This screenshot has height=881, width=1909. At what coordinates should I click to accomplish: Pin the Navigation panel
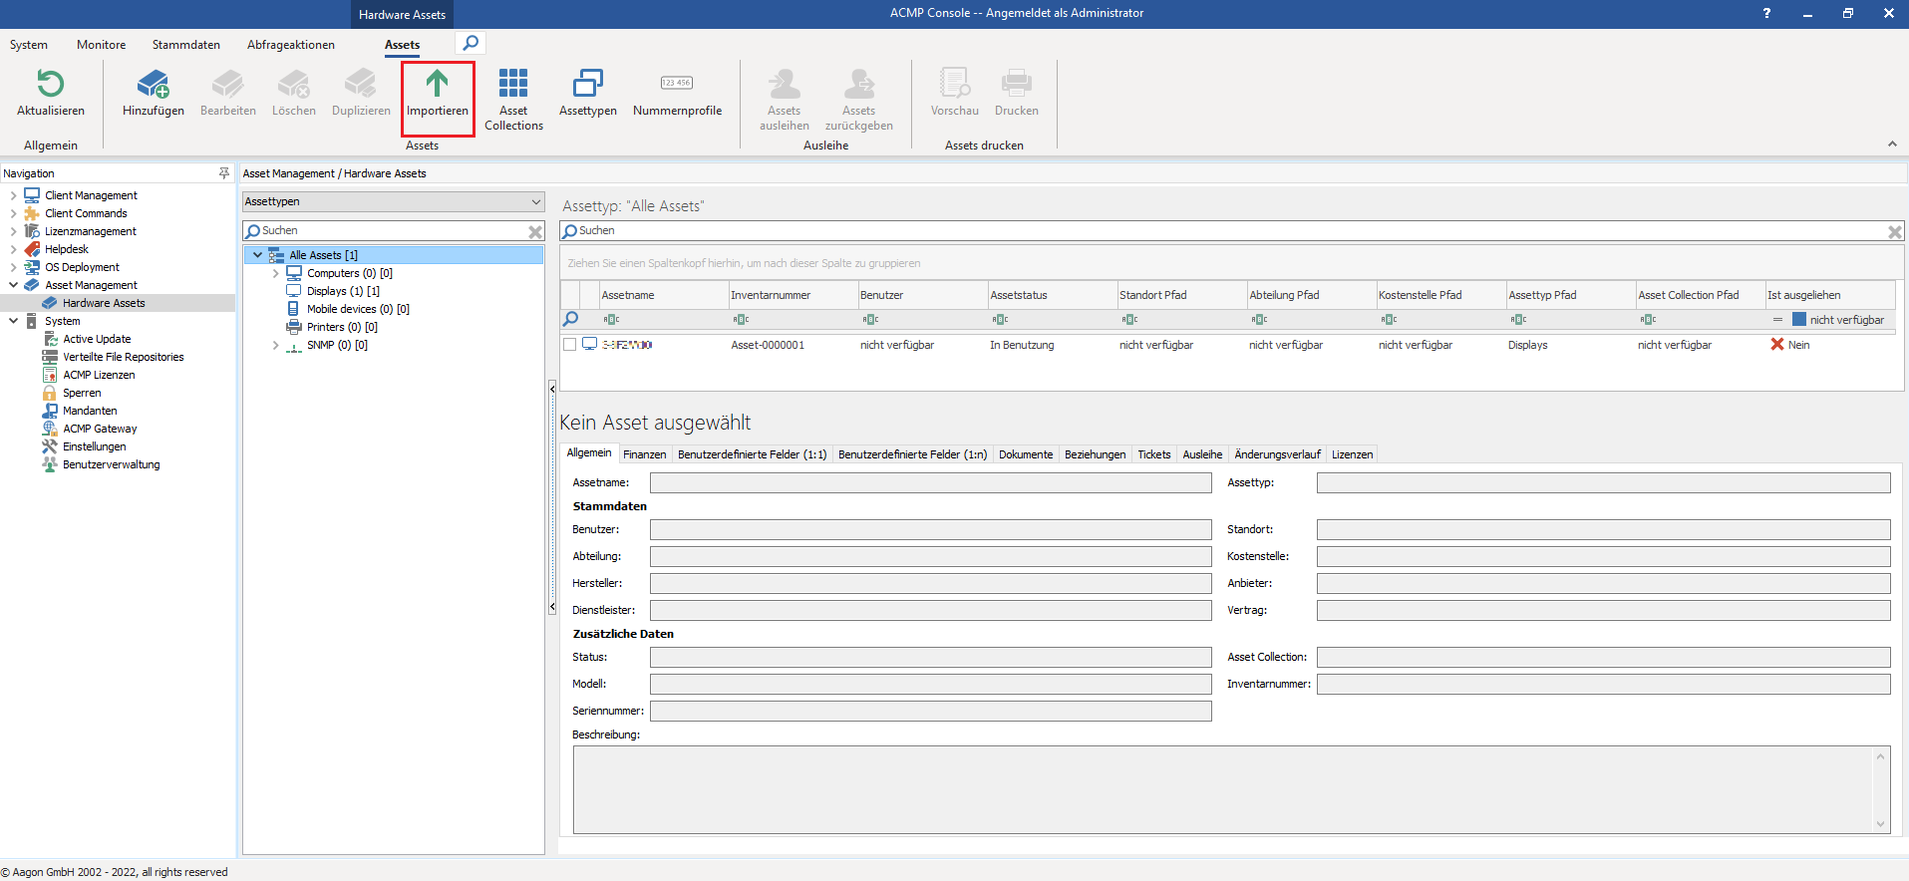coord(224,173)
